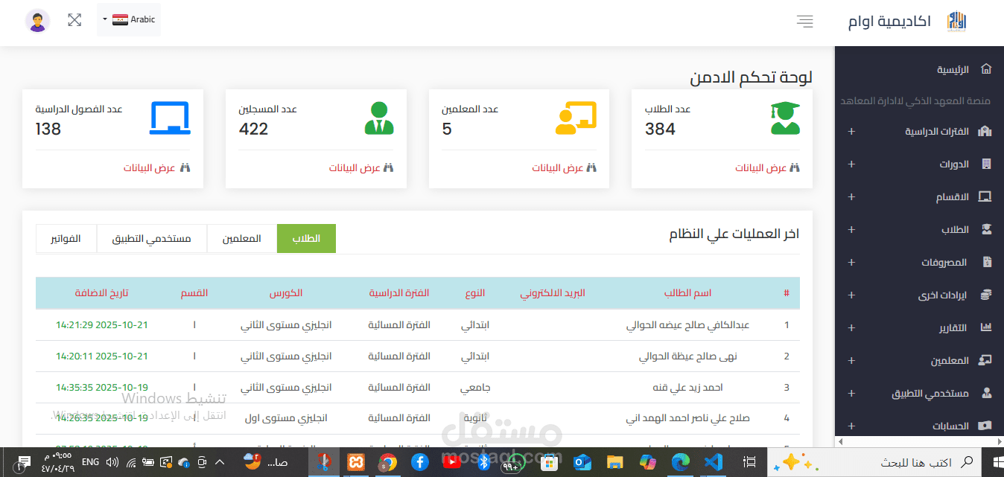Viewport: 1004px width, 477px height.
Task: Click the yellow teacher icon on عدد المعلمين card
Action: click(576, 118)
